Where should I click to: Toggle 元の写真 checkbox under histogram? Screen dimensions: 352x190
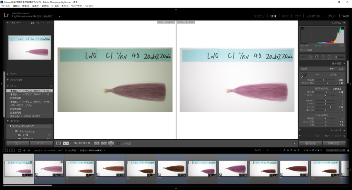[302, 50]
